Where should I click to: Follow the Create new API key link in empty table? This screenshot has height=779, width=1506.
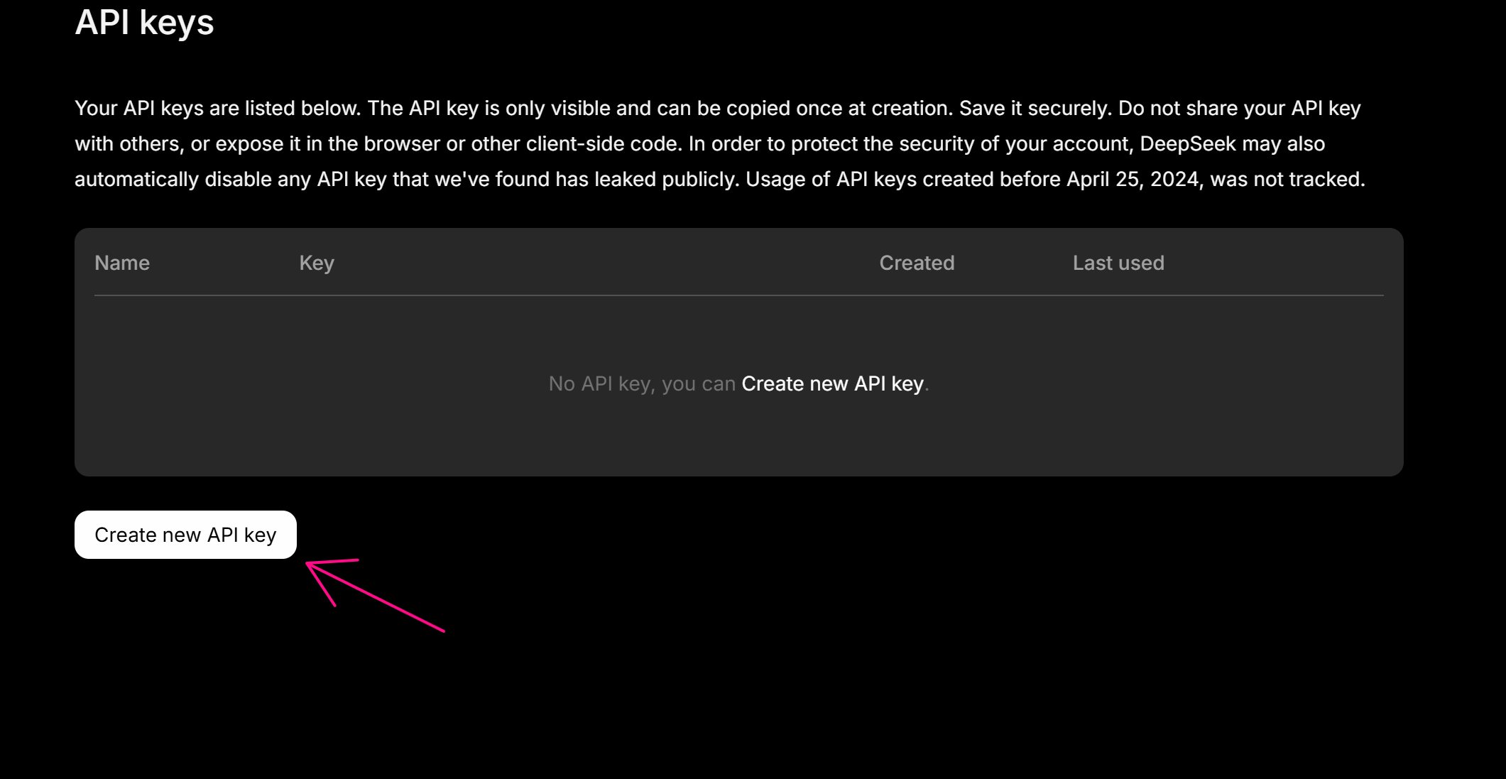832,383
